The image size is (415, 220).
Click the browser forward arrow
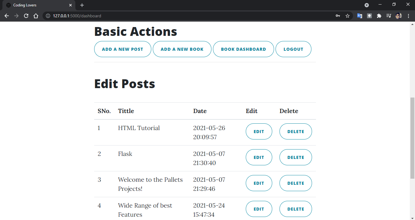click(16, 16)
